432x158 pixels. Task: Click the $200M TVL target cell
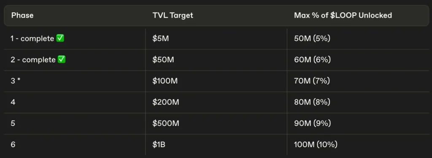coord(216,102)
